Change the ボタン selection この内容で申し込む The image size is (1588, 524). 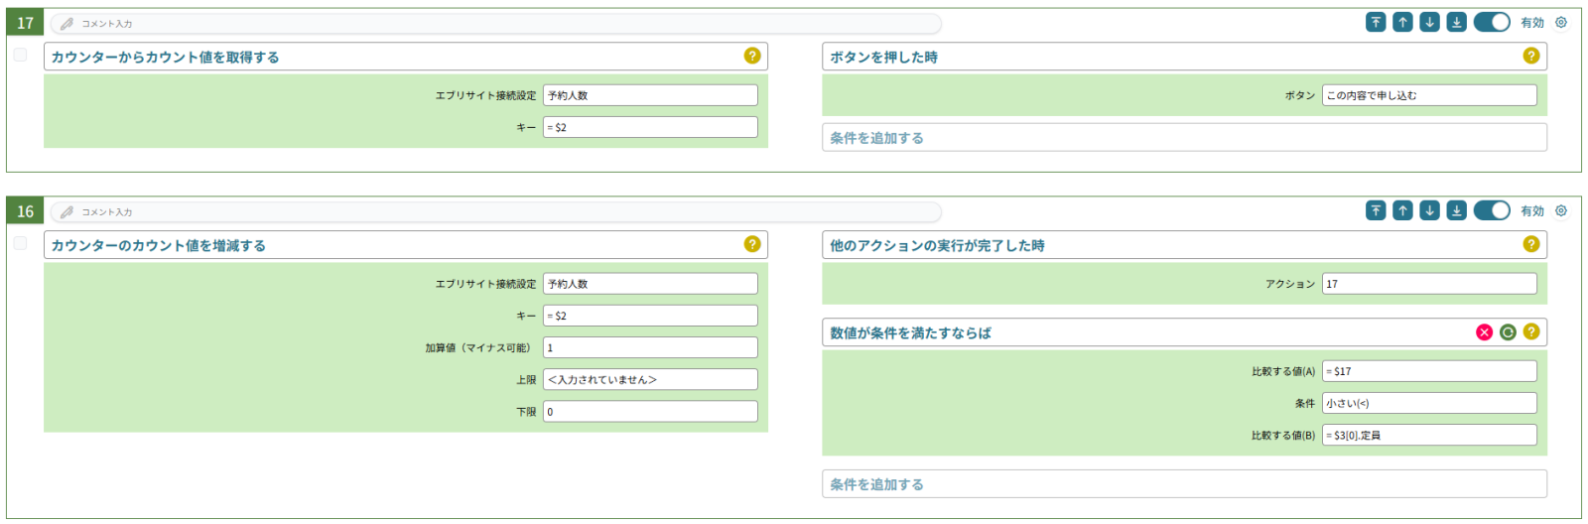[x=1428, y=95]
